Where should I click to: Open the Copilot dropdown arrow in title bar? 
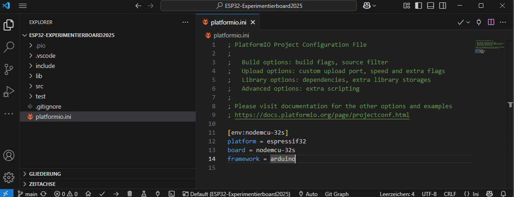point(374,6)
